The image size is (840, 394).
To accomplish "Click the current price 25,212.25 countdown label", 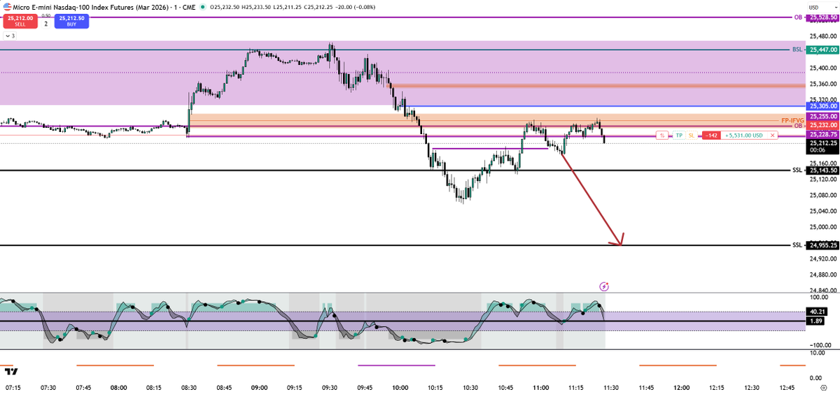I will click(x=822, y=146).
